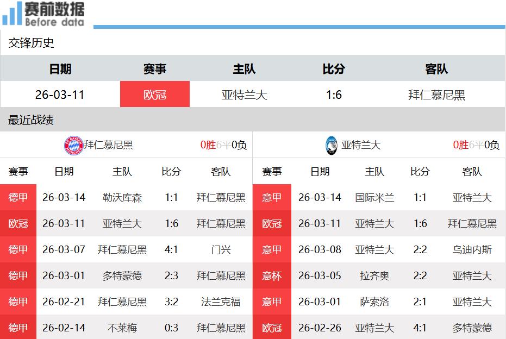Click 意甲 tag for 国际米兰 match
Viewport: 506px width, 339px height.
pos(272,197)
